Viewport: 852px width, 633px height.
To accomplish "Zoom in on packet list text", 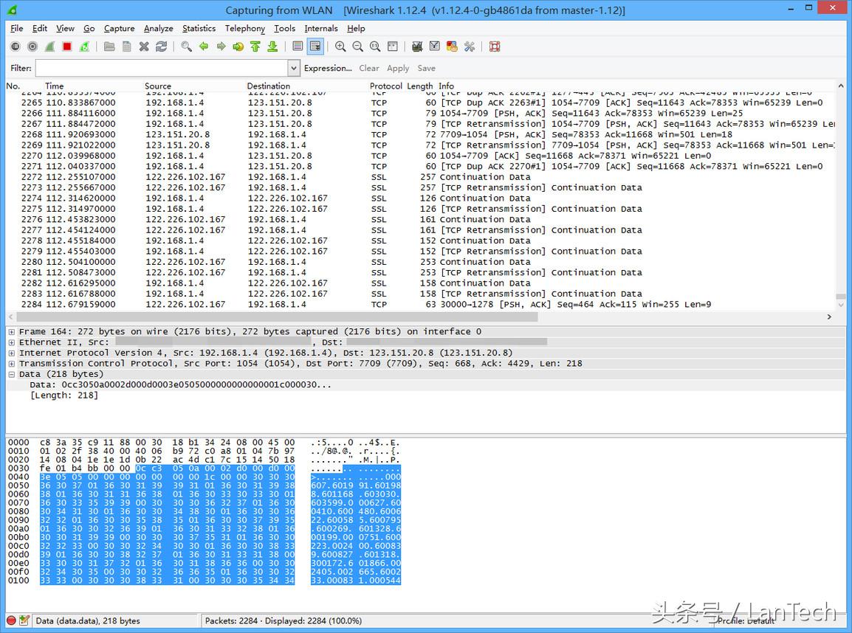I will tap(340, 46).
